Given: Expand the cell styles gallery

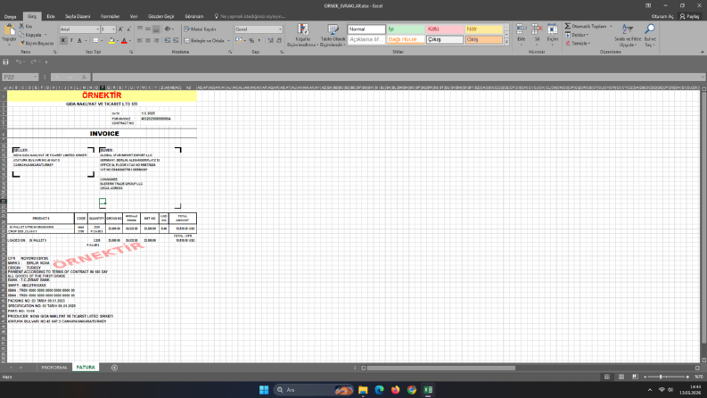Looking at the screenshot, I should tap(506, 43).
